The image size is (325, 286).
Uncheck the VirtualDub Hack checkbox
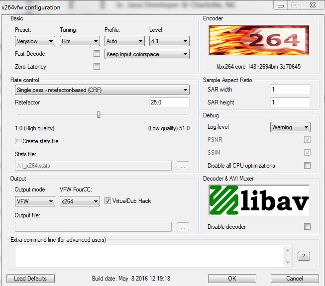click(108, 200)
